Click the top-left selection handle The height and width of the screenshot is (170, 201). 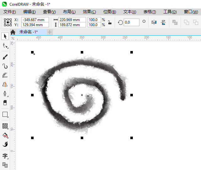click(x=32, y=52)
